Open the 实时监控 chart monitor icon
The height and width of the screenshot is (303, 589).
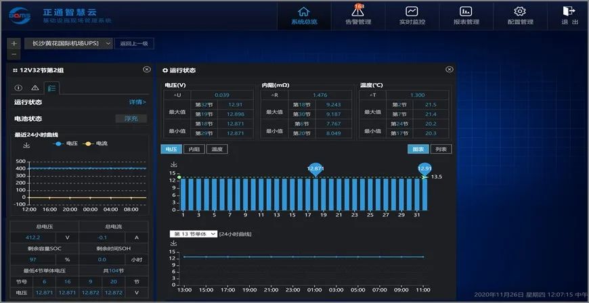(x=412, y=11)
